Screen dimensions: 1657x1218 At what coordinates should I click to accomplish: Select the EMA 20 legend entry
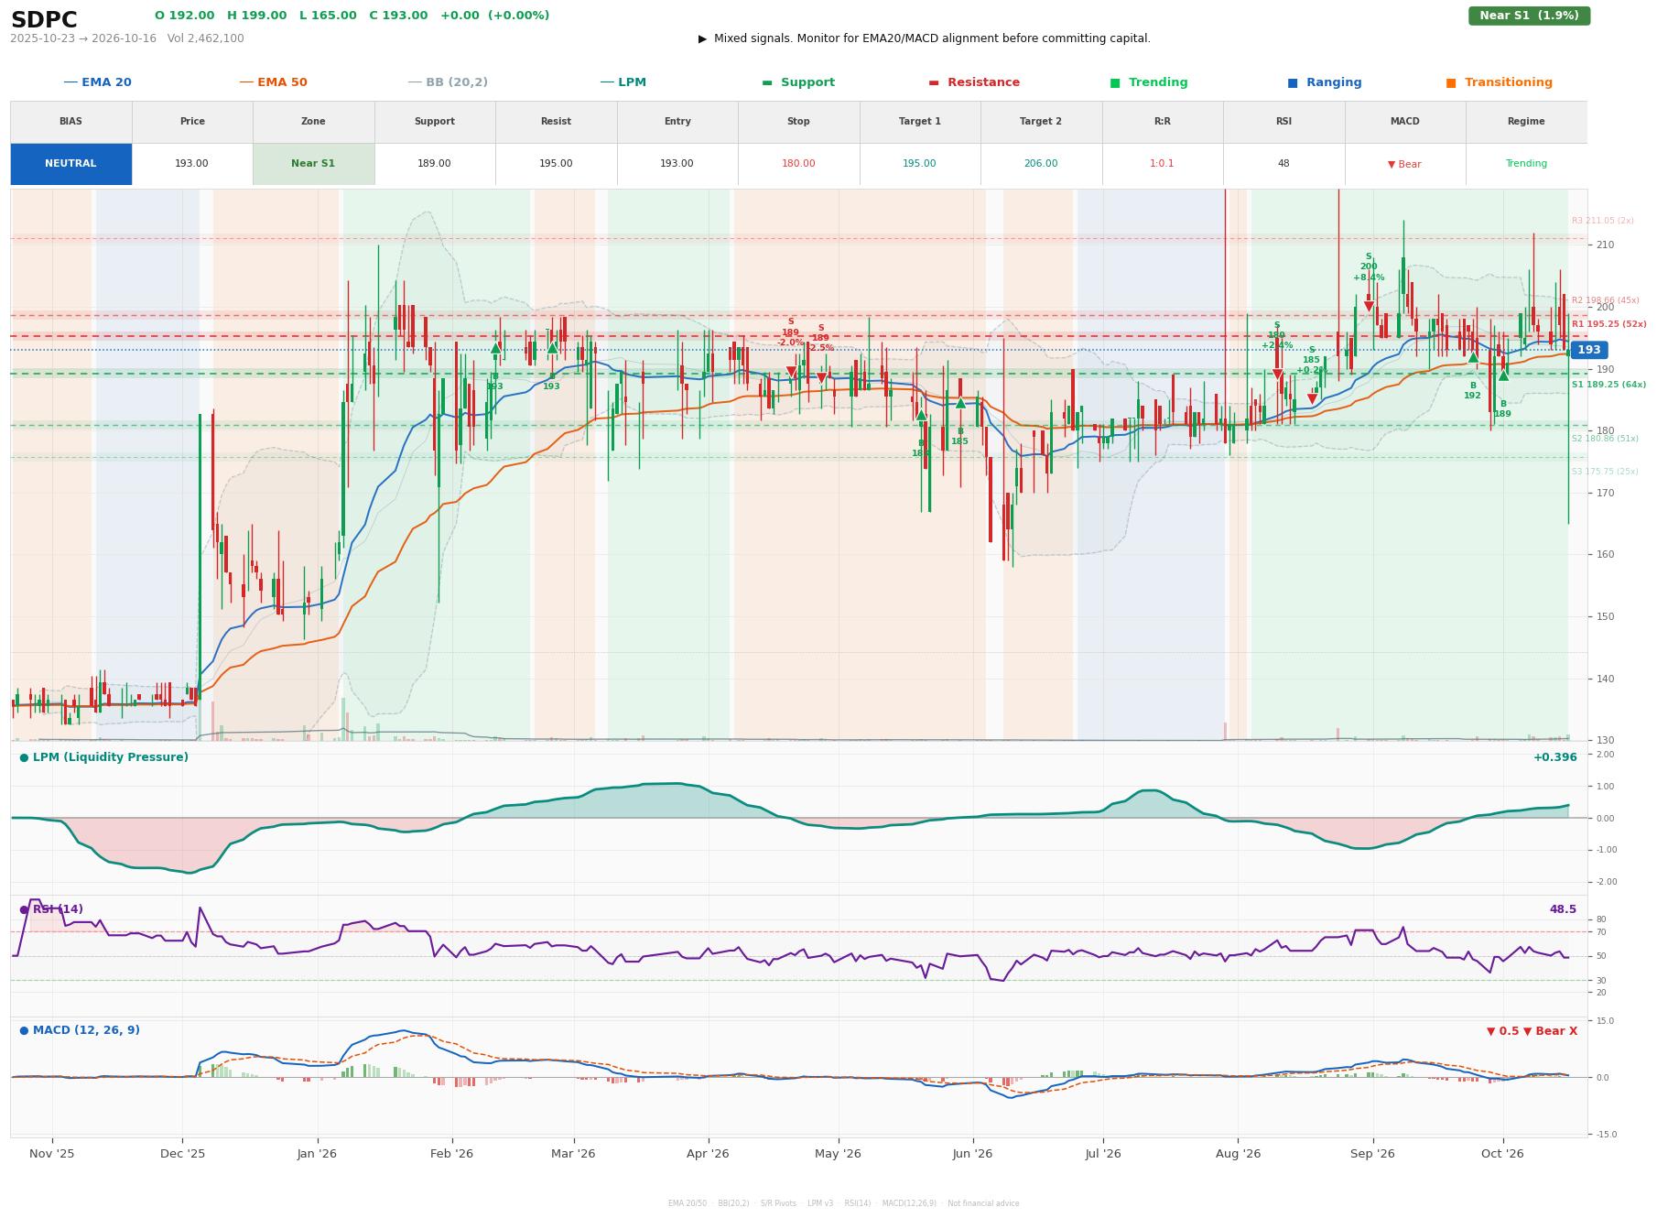(x=97, y=82)
